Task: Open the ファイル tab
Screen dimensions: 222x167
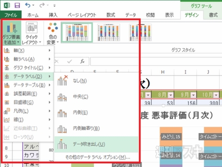Action: click(x=11, y=15)
